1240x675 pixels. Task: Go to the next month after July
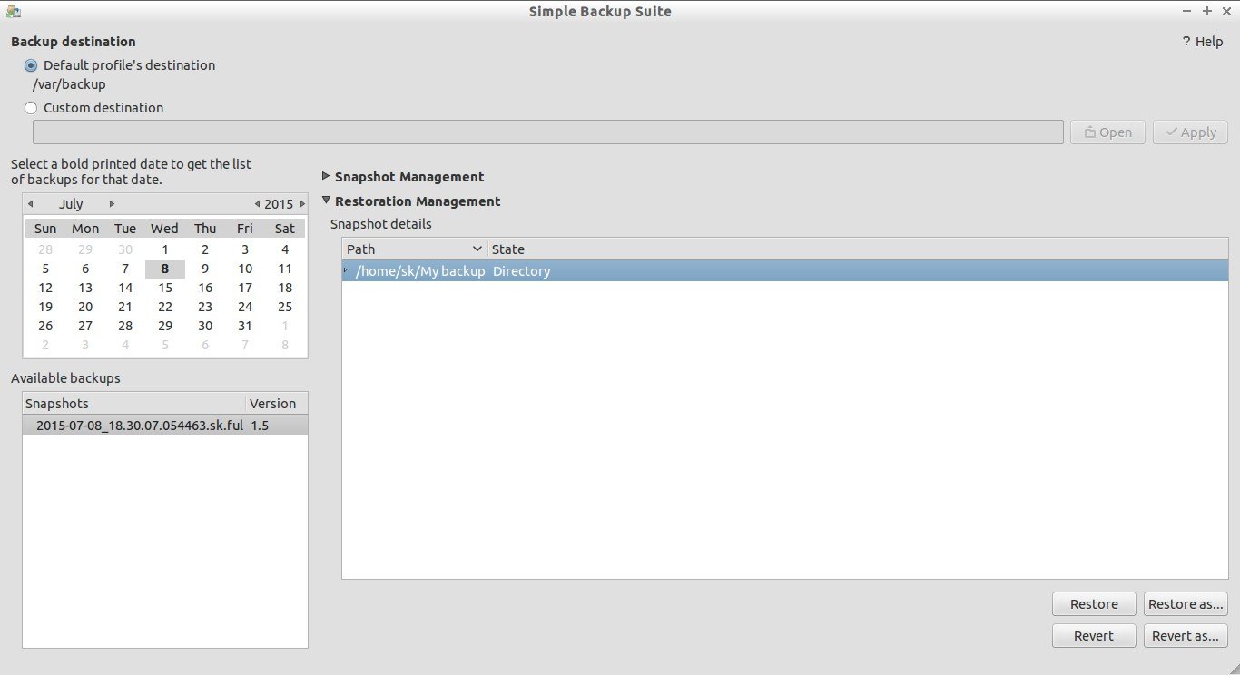112,204
